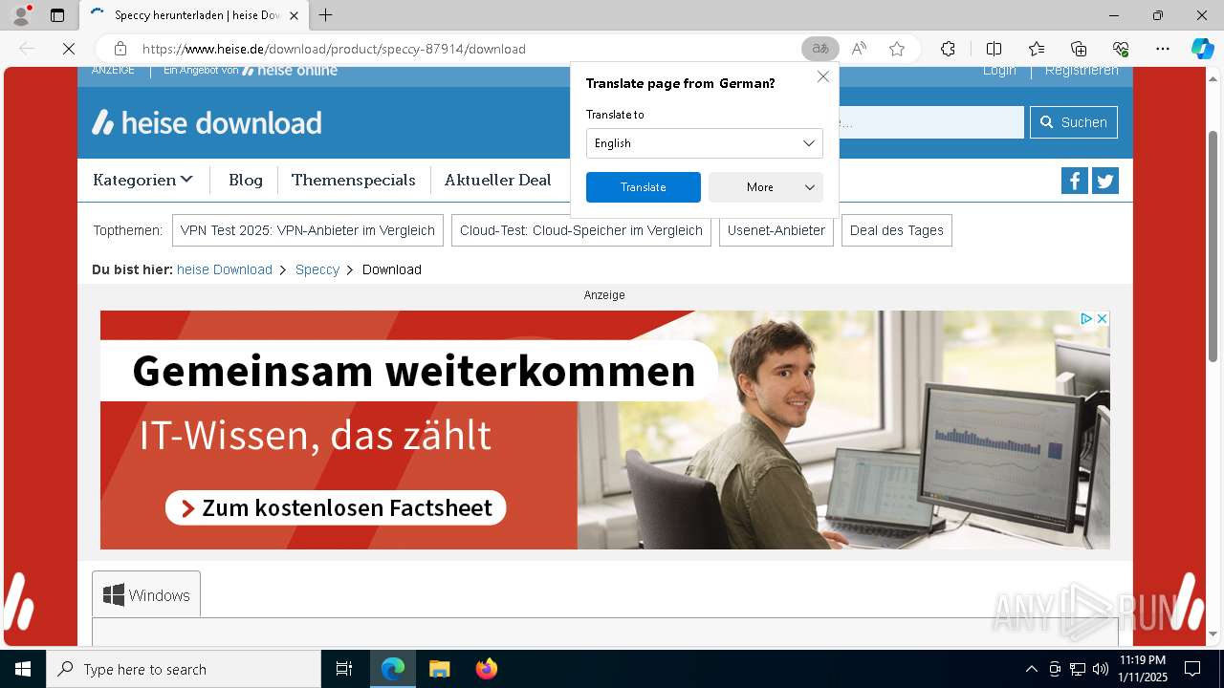Open Browser essentials icon
Screen dimensions: 1224x688
point(1121,49)
